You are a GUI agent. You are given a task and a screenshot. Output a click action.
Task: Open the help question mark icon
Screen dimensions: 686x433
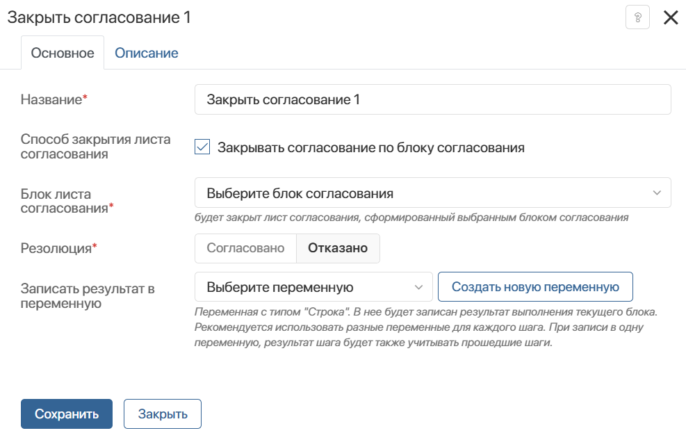point(637,17)
